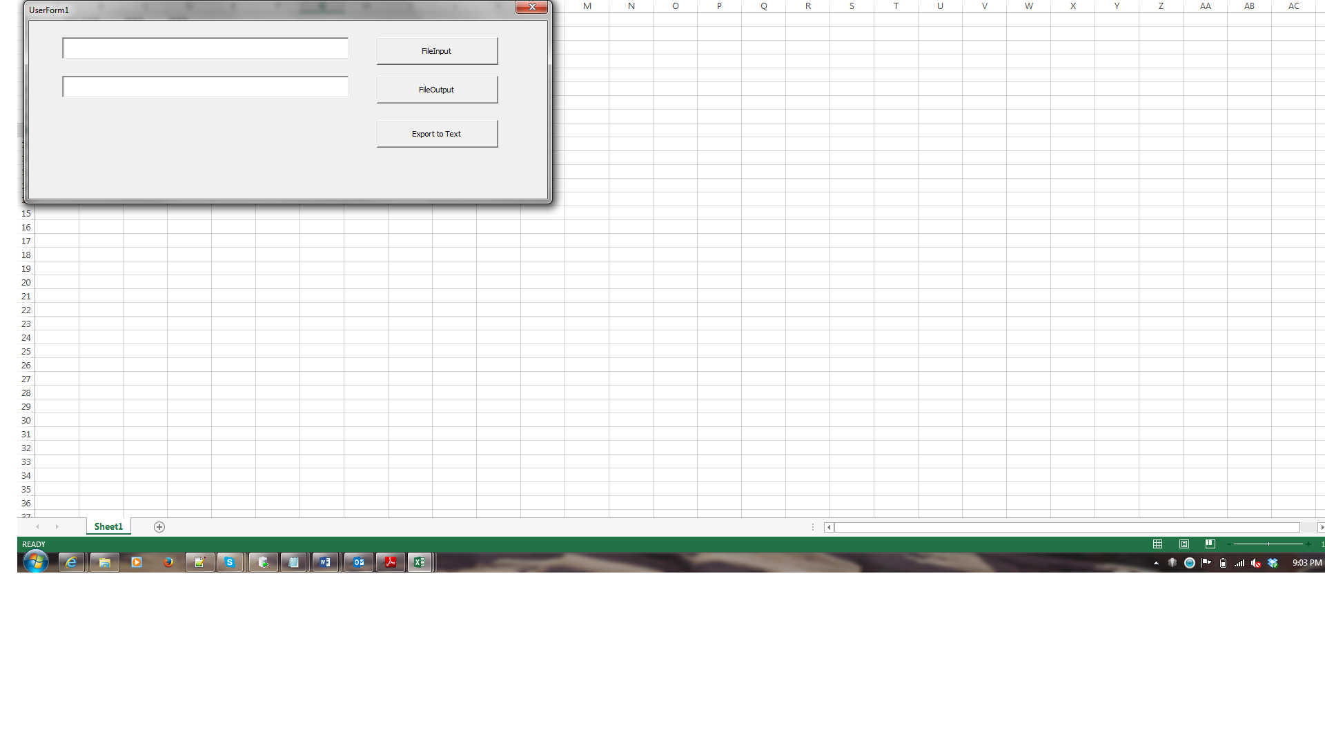This screenshot has width=1325, height=745.
Task: Click the Export to Text button
Action: 436,134
